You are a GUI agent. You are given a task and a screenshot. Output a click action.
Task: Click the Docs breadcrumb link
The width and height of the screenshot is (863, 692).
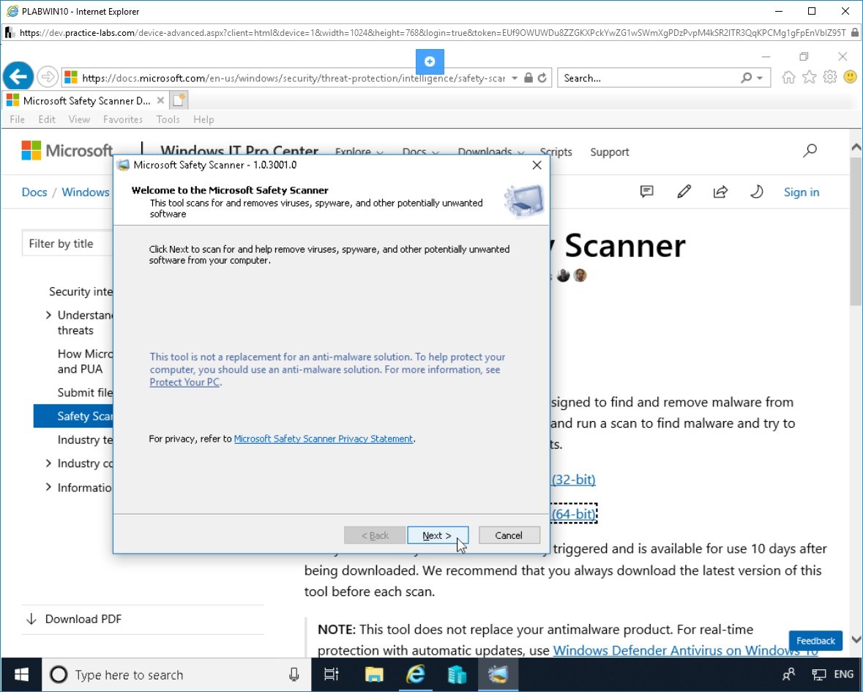coord(34,192)
